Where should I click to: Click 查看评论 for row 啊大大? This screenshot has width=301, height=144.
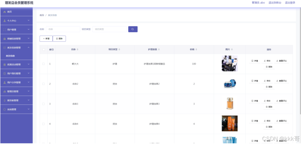coord(282,61)
